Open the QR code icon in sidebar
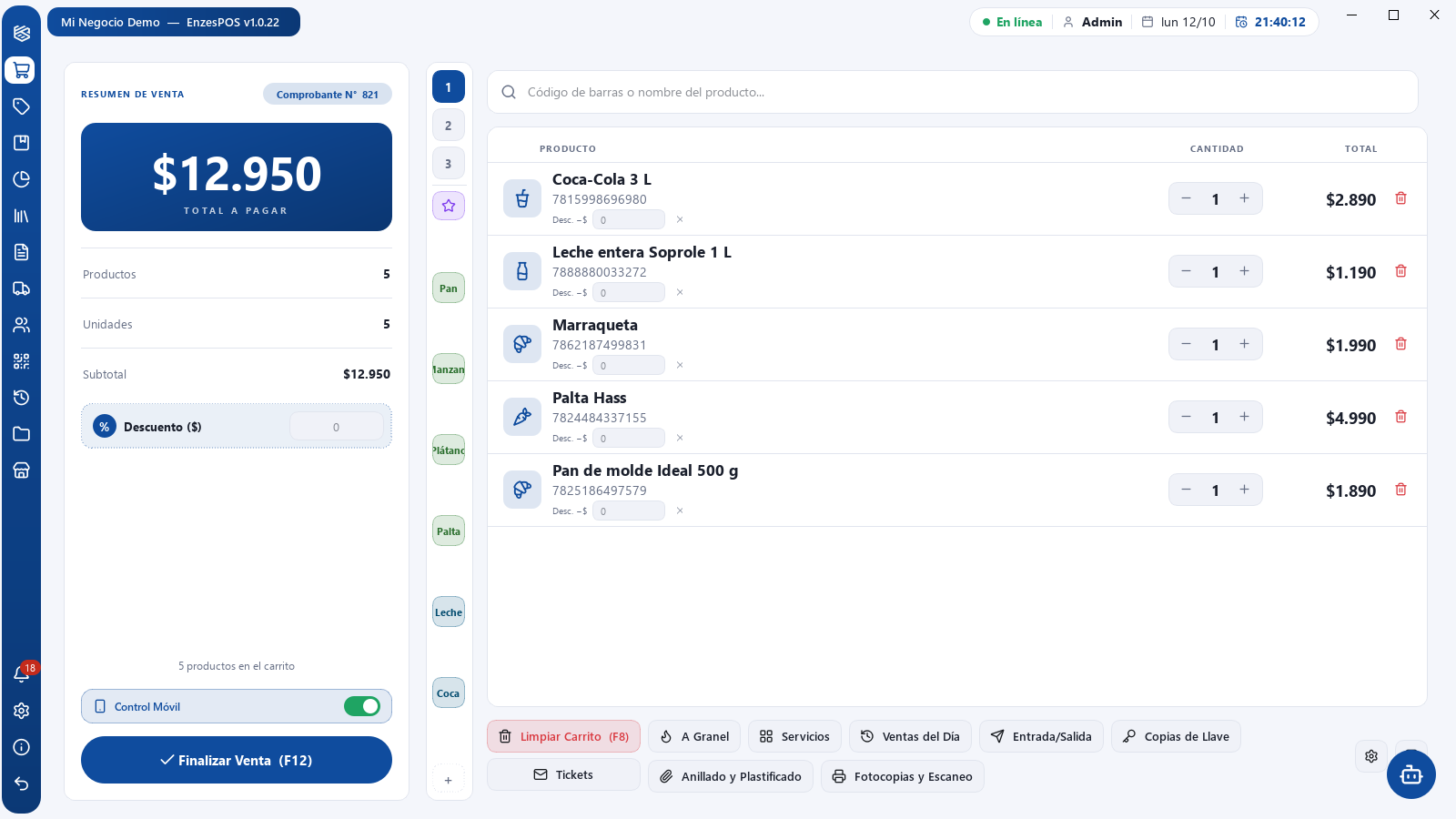The height and width of the screenshot is (819, 1456). 21,361
